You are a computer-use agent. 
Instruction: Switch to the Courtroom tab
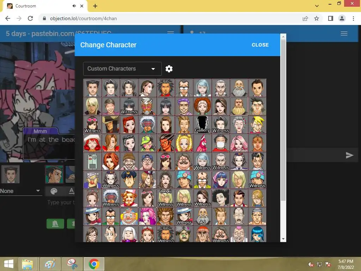[x=45, y=6]
